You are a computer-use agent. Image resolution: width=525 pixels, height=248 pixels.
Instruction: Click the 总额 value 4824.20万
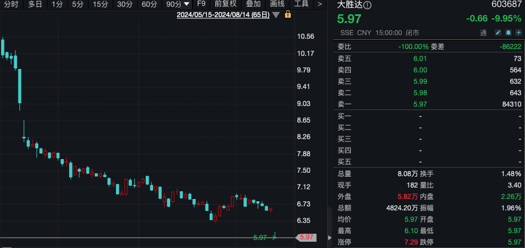tap(402, 208)
